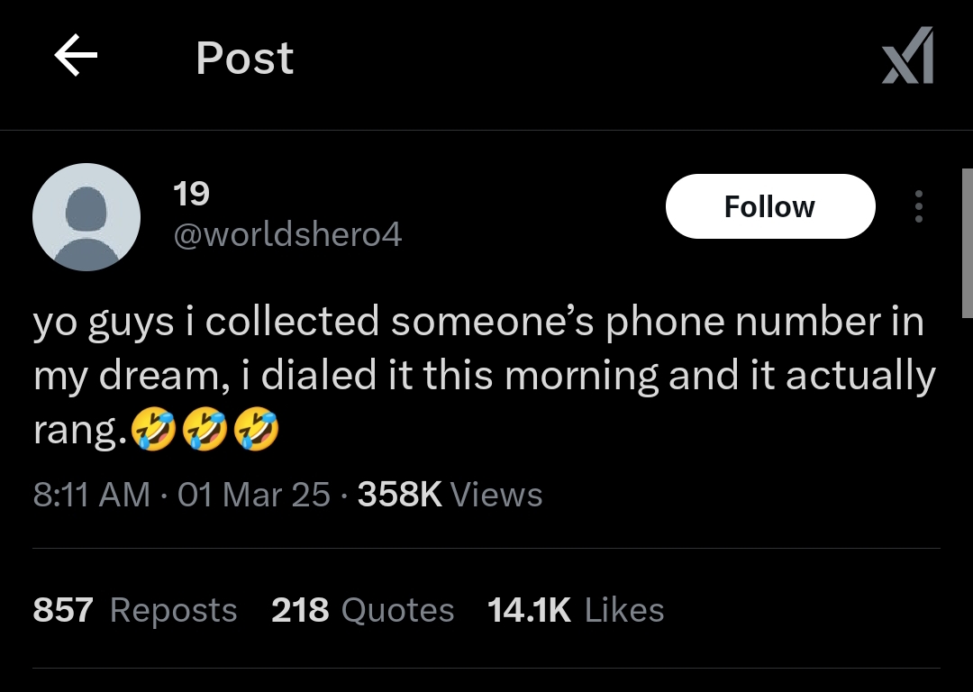The width and height of the screenshot is (973, 692).
Task: Tap the last laughing emoji
Action: (x=256, y=431)
